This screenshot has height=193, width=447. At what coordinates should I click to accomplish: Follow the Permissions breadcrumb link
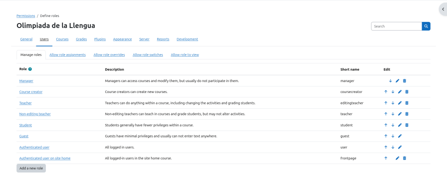tap(26, 16)
